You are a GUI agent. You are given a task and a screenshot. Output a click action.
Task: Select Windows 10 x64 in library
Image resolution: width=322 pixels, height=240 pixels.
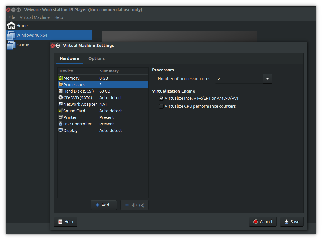49,35
